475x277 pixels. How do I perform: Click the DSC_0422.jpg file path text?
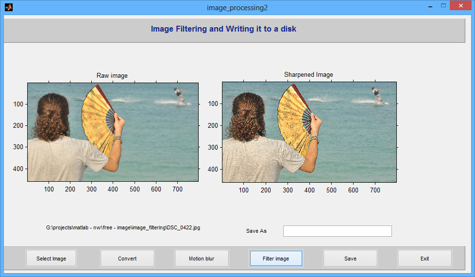point(123,227)
